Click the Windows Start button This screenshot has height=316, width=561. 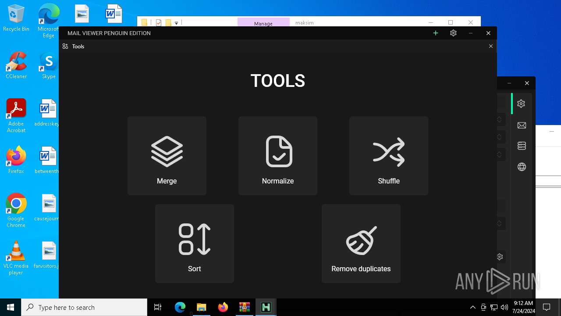(11, 307)
